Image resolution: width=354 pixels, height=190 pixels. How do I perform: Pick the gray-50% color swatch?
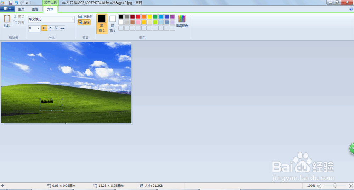[x=127, y=17]
